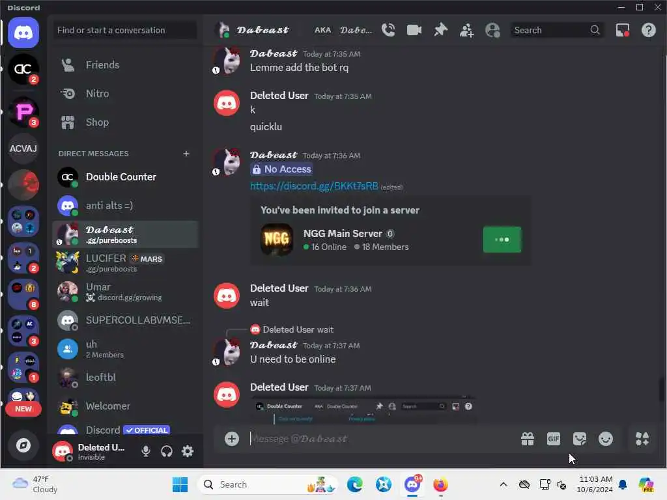Toggle microphone mute

[x=146, y=451]
